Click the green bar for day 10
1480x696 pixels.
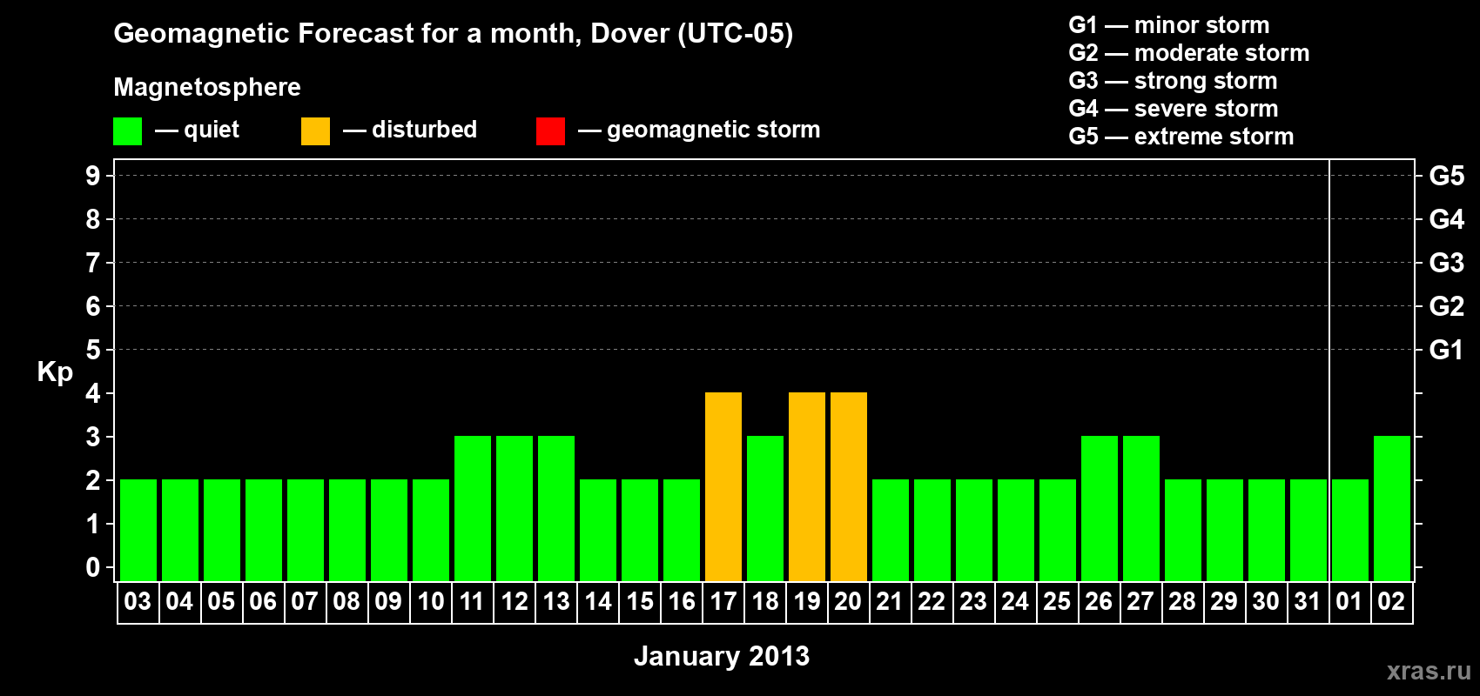[x=431, y=530]
